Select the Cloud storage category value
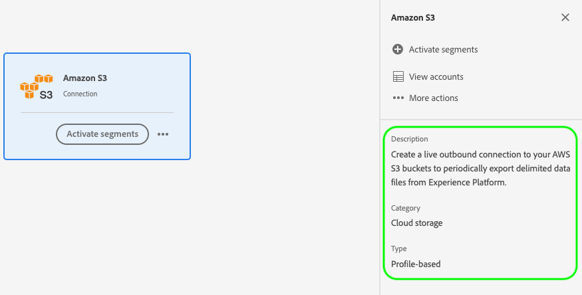Image resolution: width=582 pixels, height=295 pixels. [x=417, y=223]
